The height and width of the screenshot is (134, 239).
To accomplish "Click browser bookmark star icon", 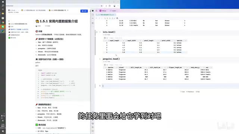I will point(102,6).
